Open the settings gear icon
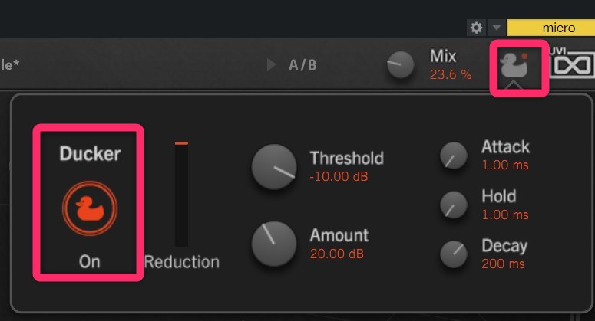This screenshot has width=595, height=321. tap(476, 28)
